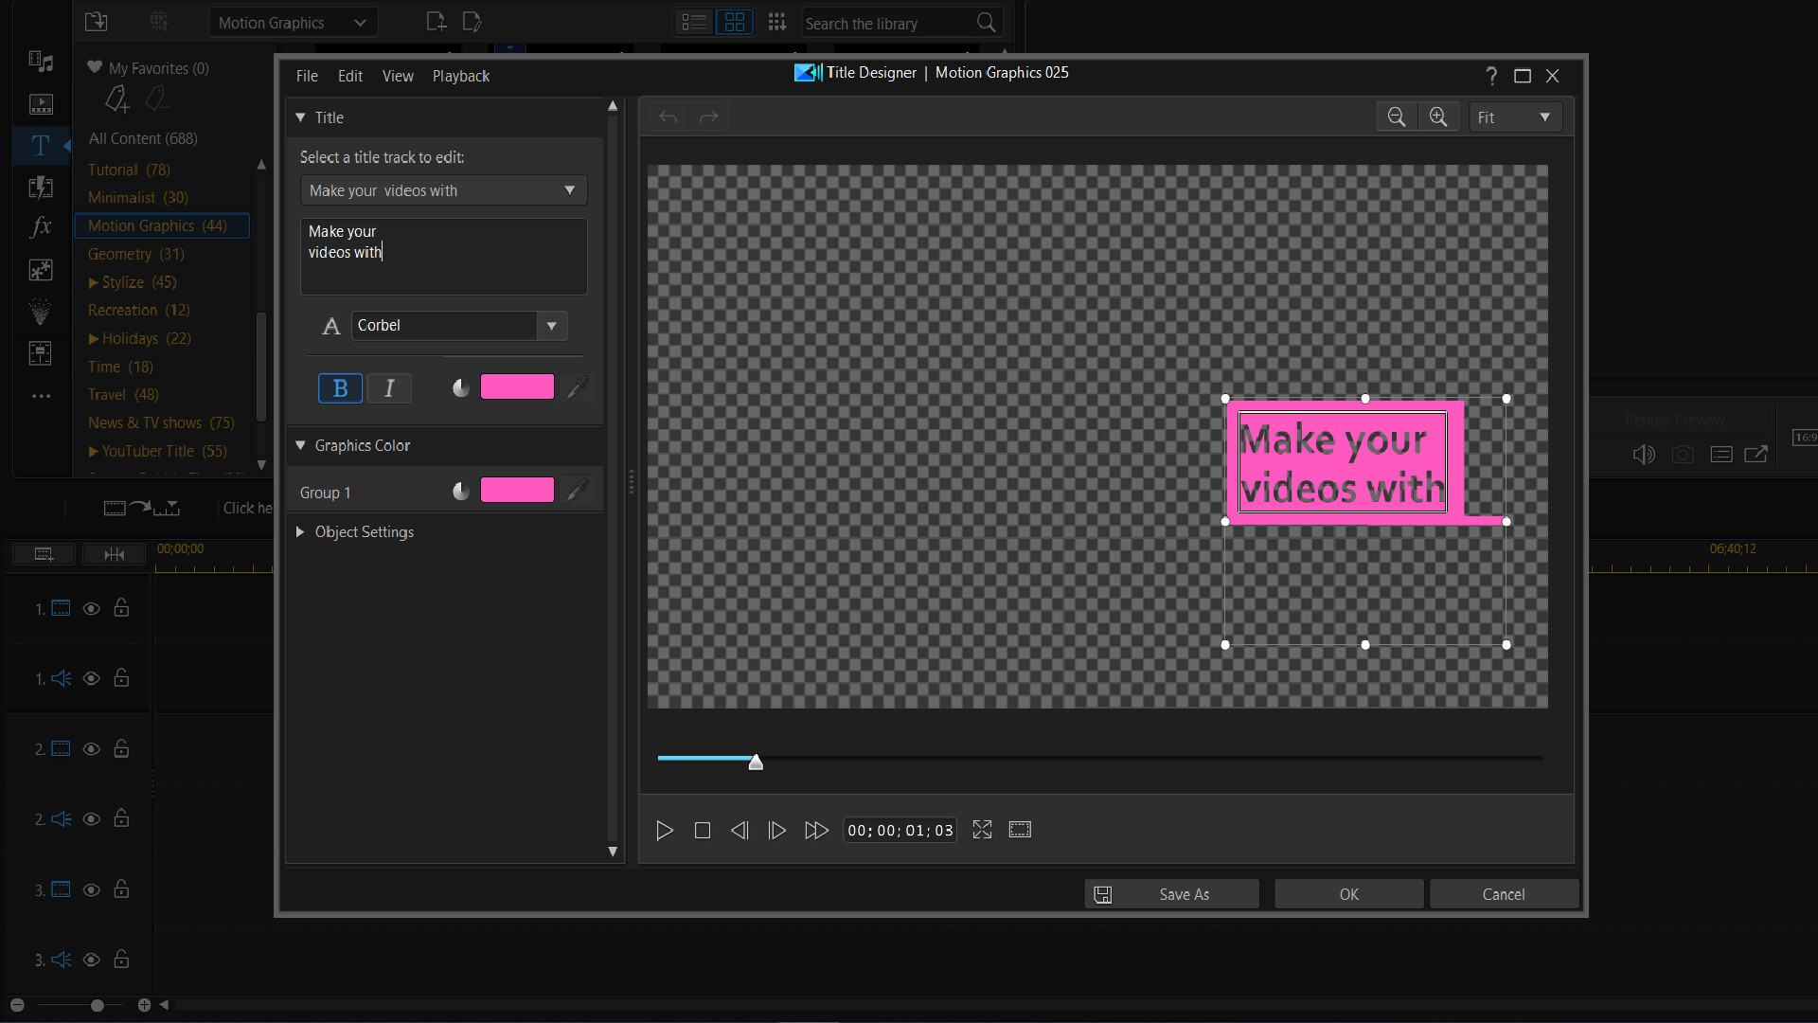Open the Playback menu
The height and width of the screenshot is (1023, 1818).
460,76
